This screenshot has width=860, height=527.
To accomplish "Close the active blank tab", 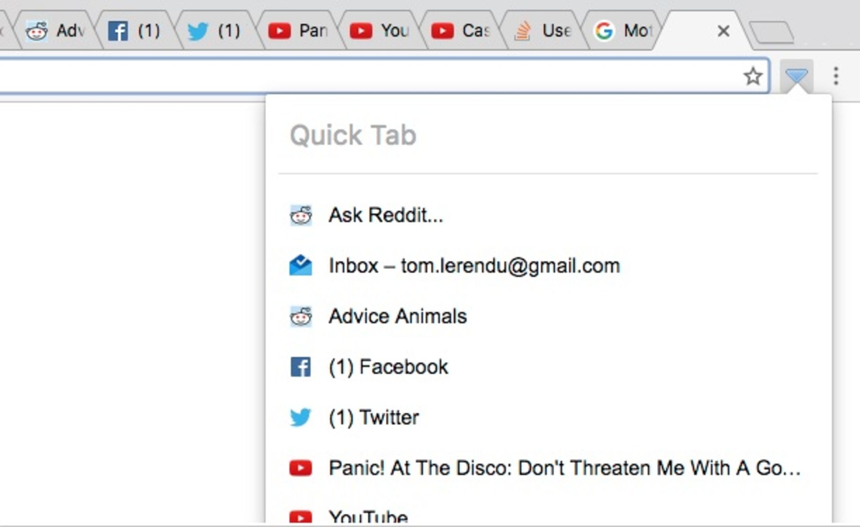I will coord(723,31).
